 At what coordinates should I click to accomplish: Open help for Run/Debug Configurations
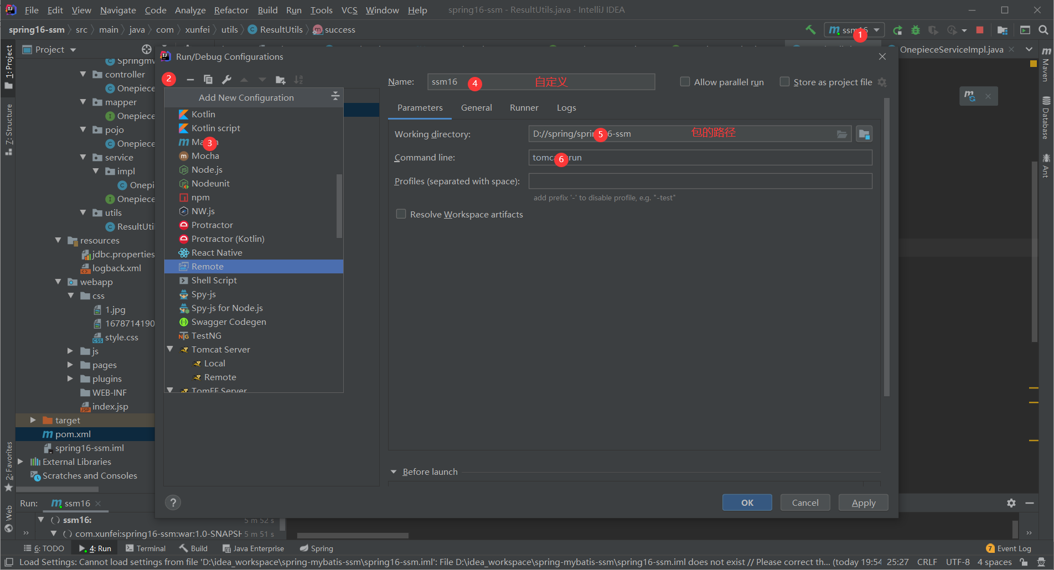[173, 502]
